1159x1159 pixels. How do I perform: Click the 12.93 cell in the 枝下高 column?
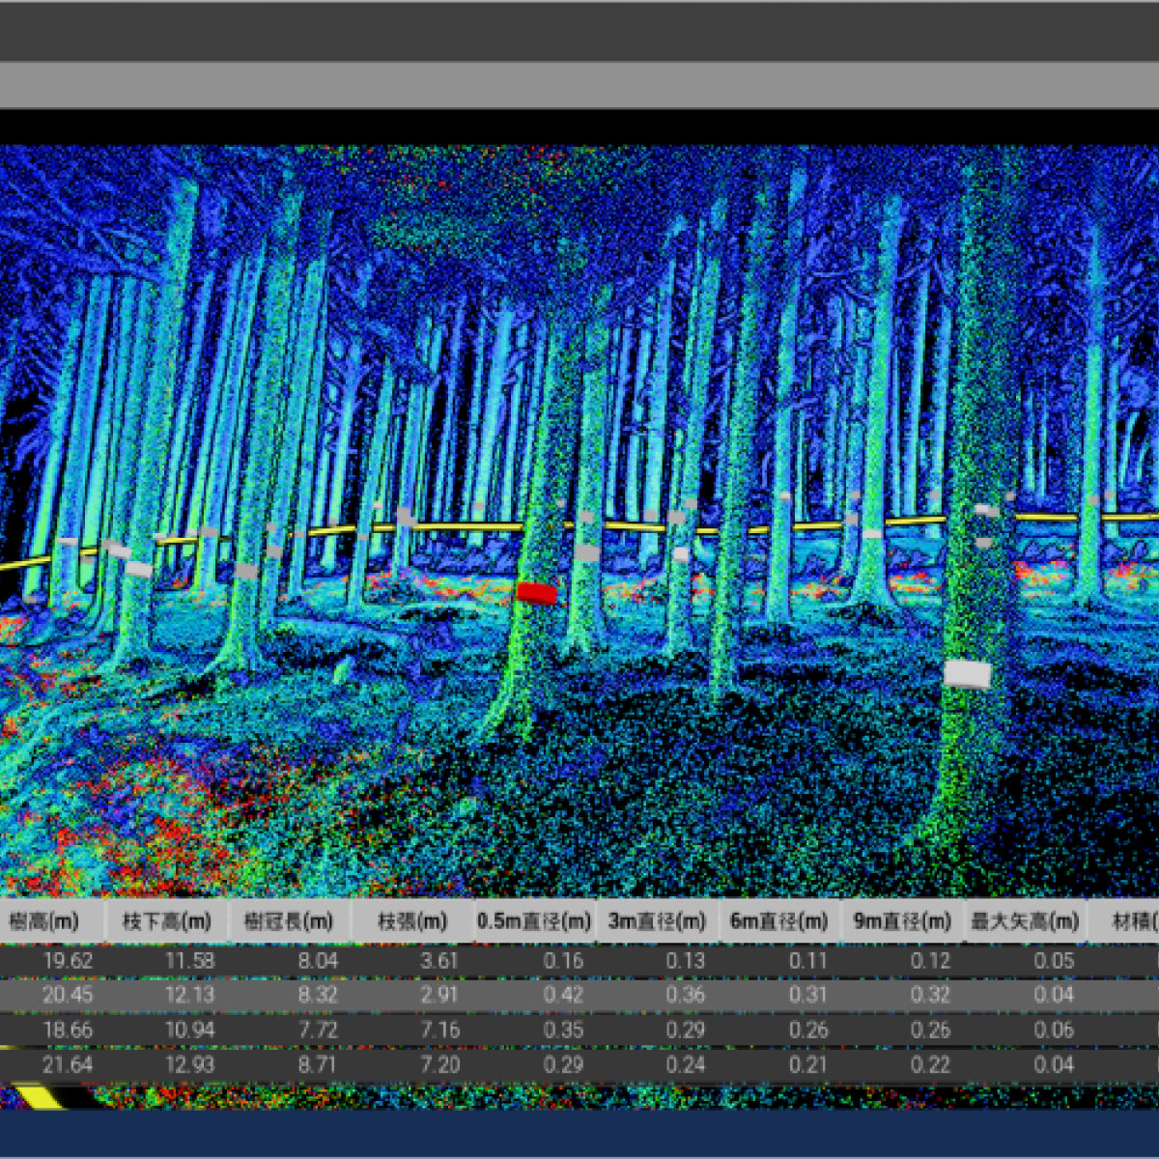(189, 1064)
